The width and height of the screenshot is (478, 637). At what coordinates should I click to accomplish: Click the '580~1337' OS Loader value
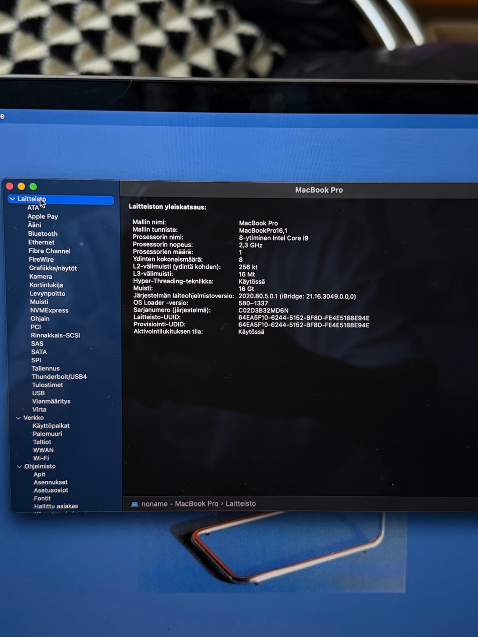click(253, 304)
